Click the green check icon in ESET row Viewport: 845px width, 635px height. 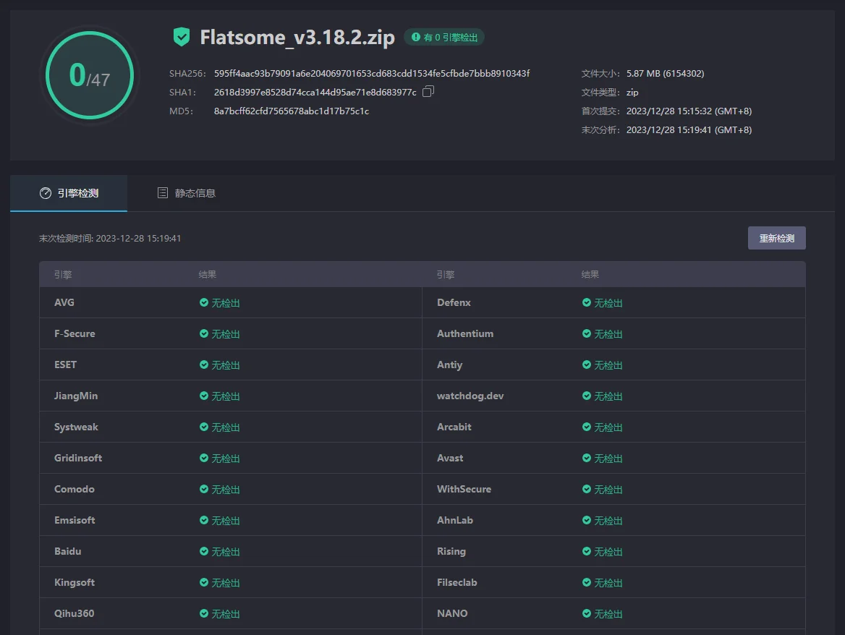click(x=204, y=365)
